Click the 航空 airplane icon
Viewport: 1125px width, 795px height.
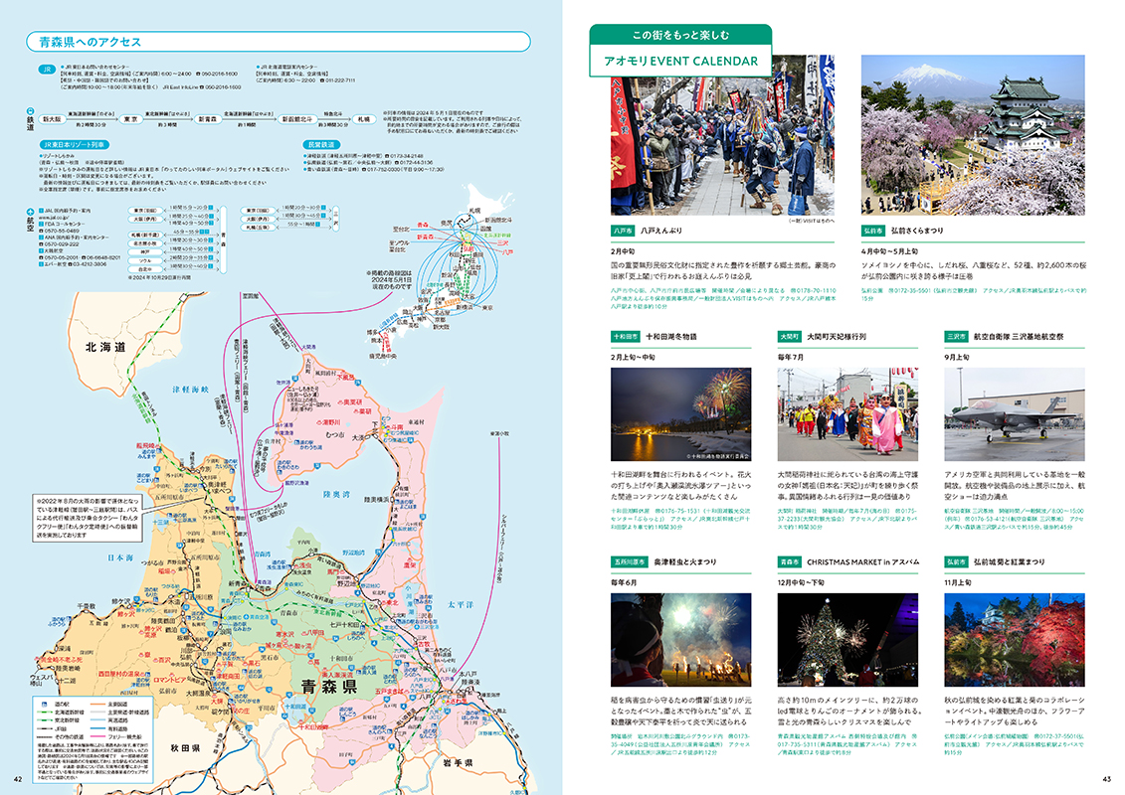coord(30,213)
